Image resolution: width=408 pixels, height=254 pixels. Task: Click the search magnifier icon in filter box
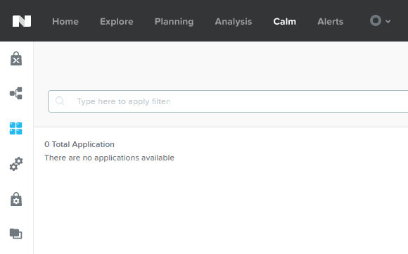coord(60,101)
